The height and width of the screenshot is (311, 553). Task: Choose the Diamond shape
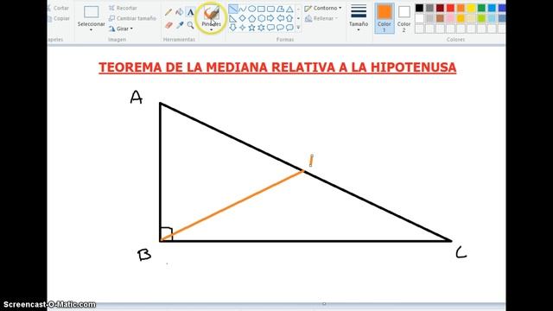[243, 18]
